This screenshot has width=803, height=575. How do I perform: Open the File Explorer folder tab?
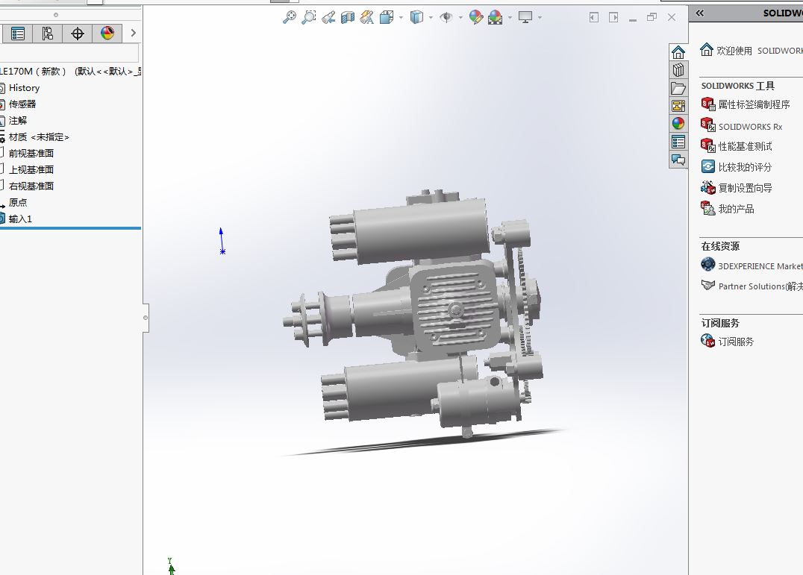coord(678,89)
